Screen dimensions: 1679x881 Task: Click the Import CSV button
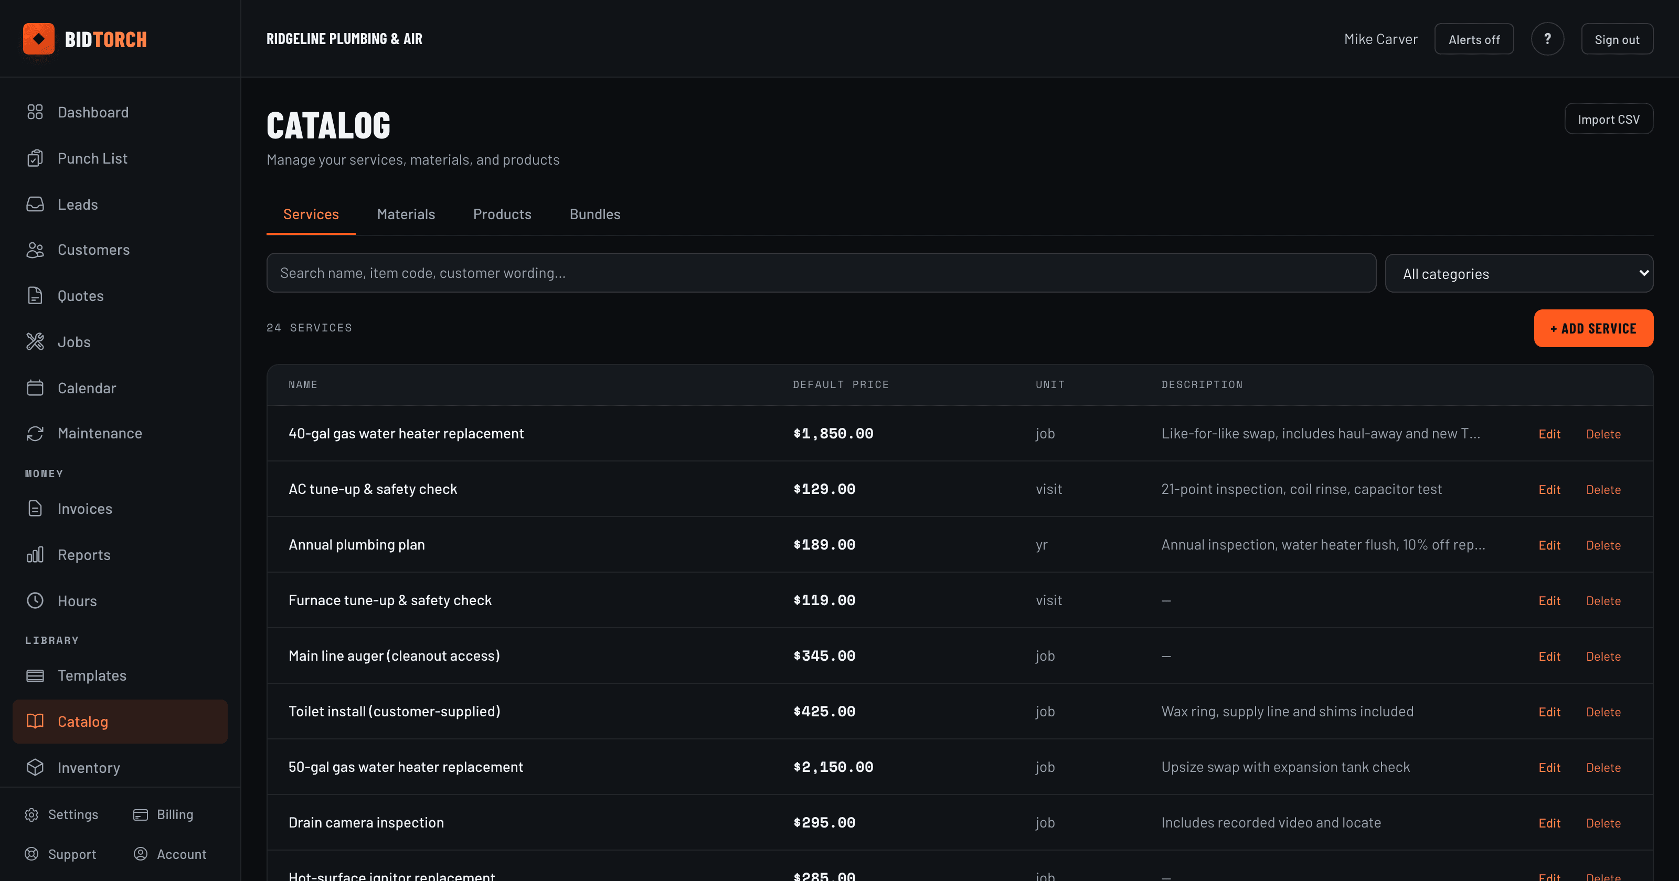pyautogui.click(x=1609, y=119)
